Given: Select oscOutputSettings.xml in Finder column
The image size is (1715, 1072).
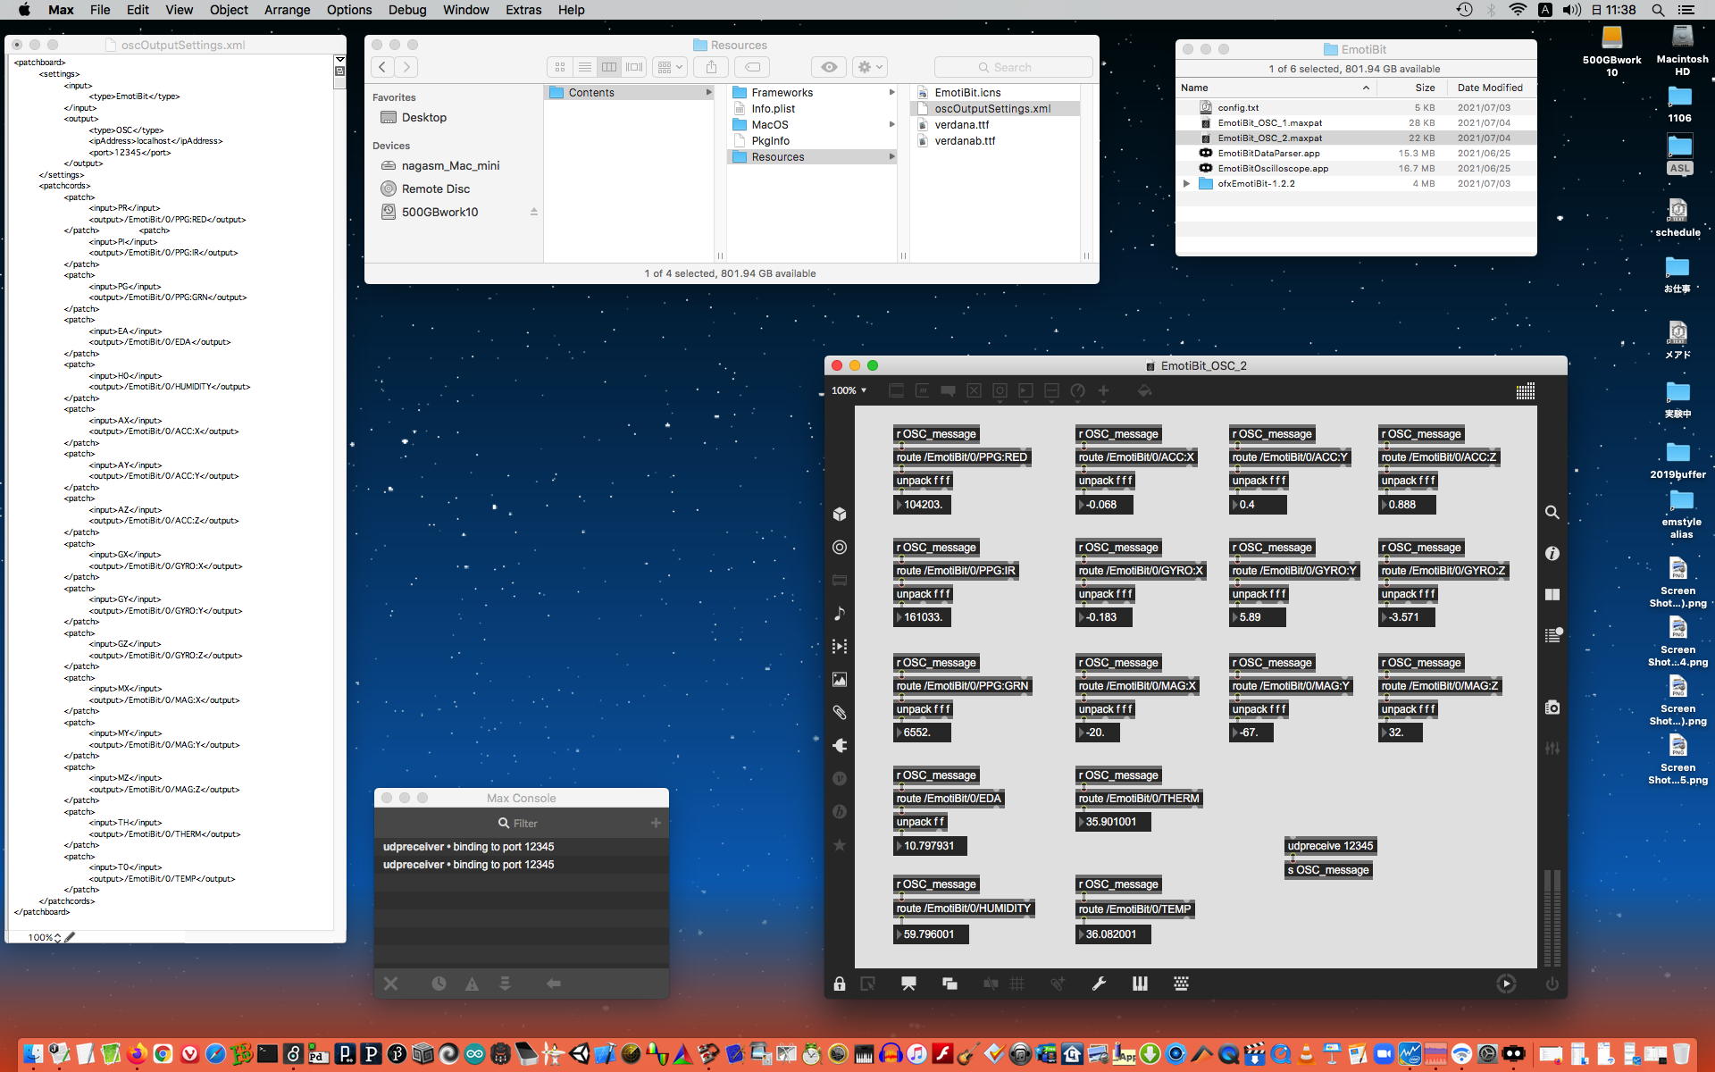Looking at the screenshot, I should (x=991, y=108).
